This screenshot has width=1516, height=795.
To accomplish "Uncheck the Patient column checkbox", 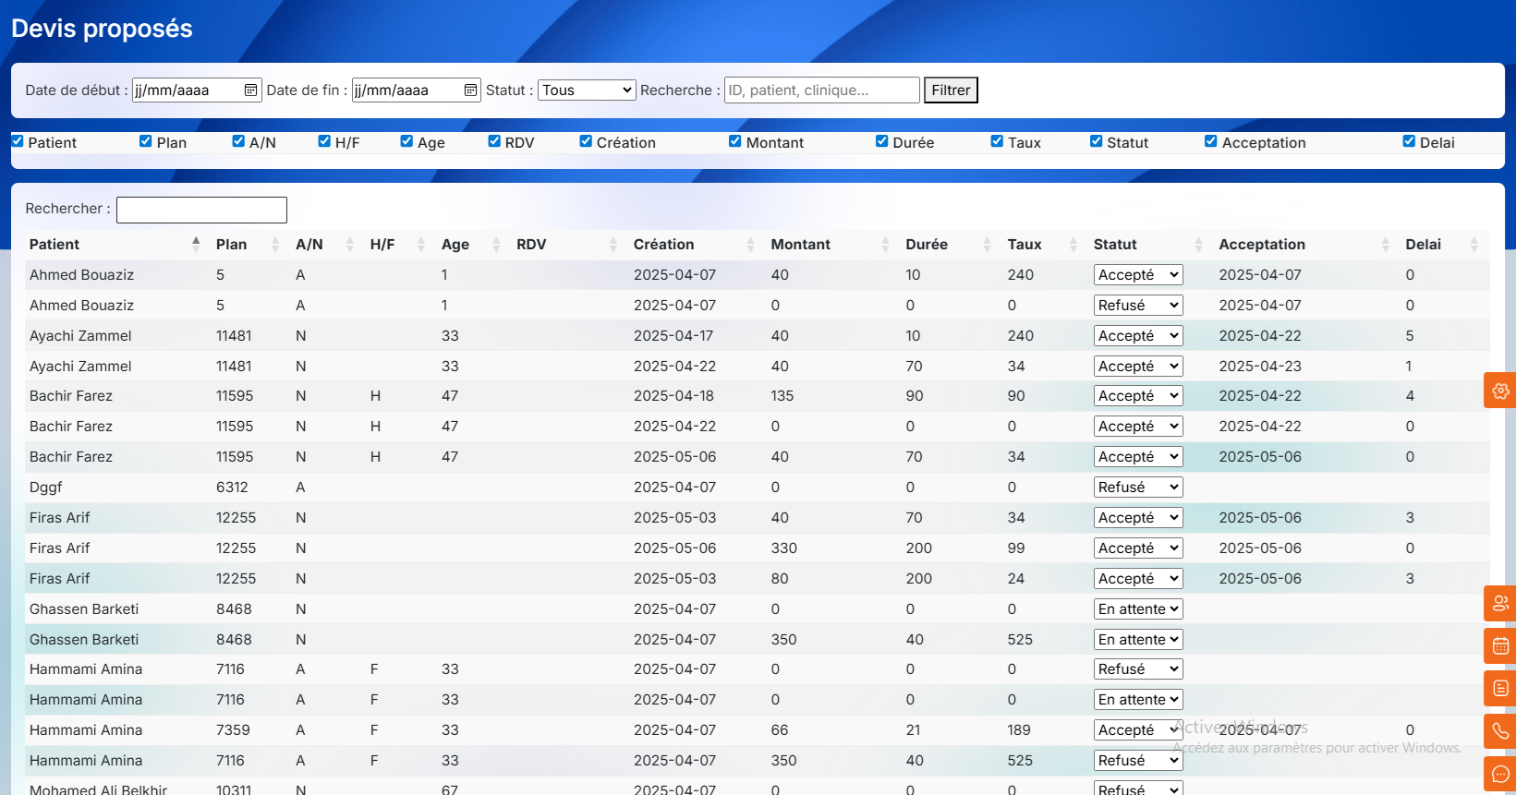I will click(x=18, y=141).
